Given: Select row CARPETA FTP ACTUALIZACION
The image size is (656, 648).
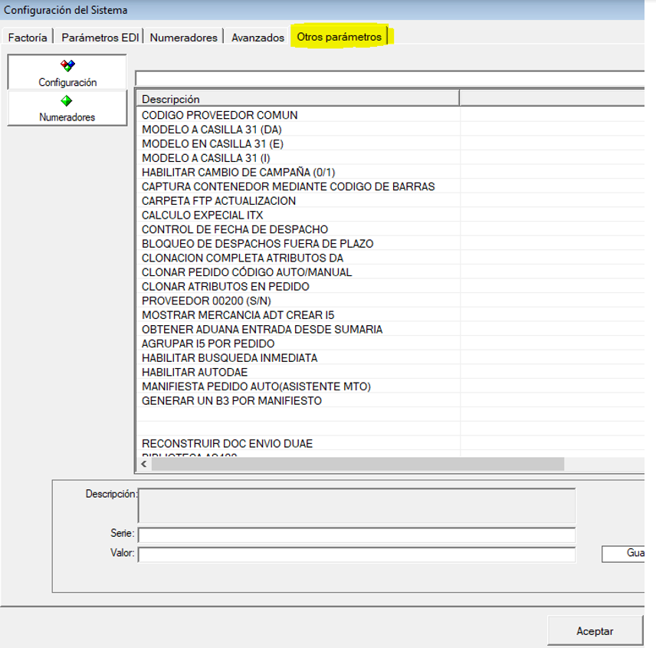Looking at the screenshot, I should point(219,201).
